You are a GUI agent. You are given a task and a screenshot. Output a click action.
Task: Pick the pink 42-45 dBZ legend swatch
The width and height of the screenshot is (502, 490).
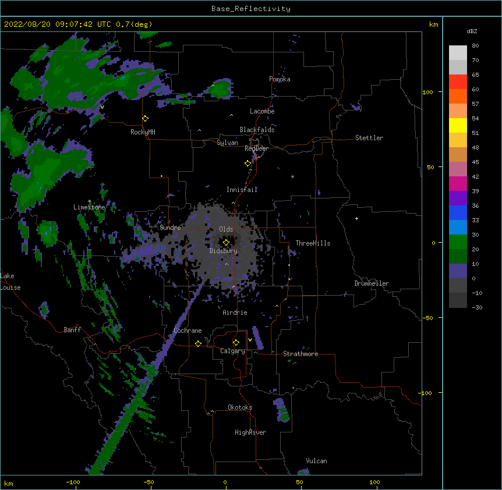pyautogui.click(x=458, y=169)
